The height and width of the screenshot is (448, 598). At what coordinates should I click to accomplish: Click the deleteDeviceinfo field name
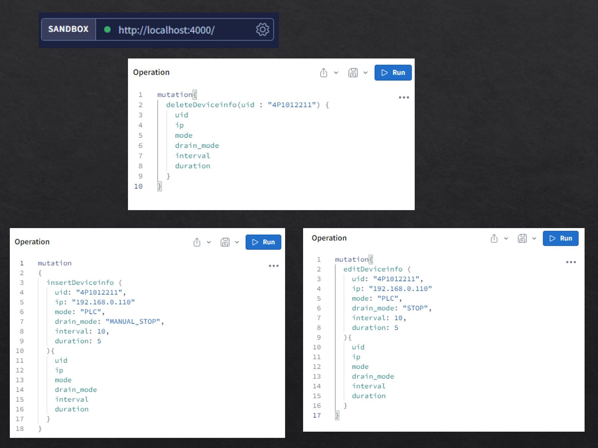(201, 105)
